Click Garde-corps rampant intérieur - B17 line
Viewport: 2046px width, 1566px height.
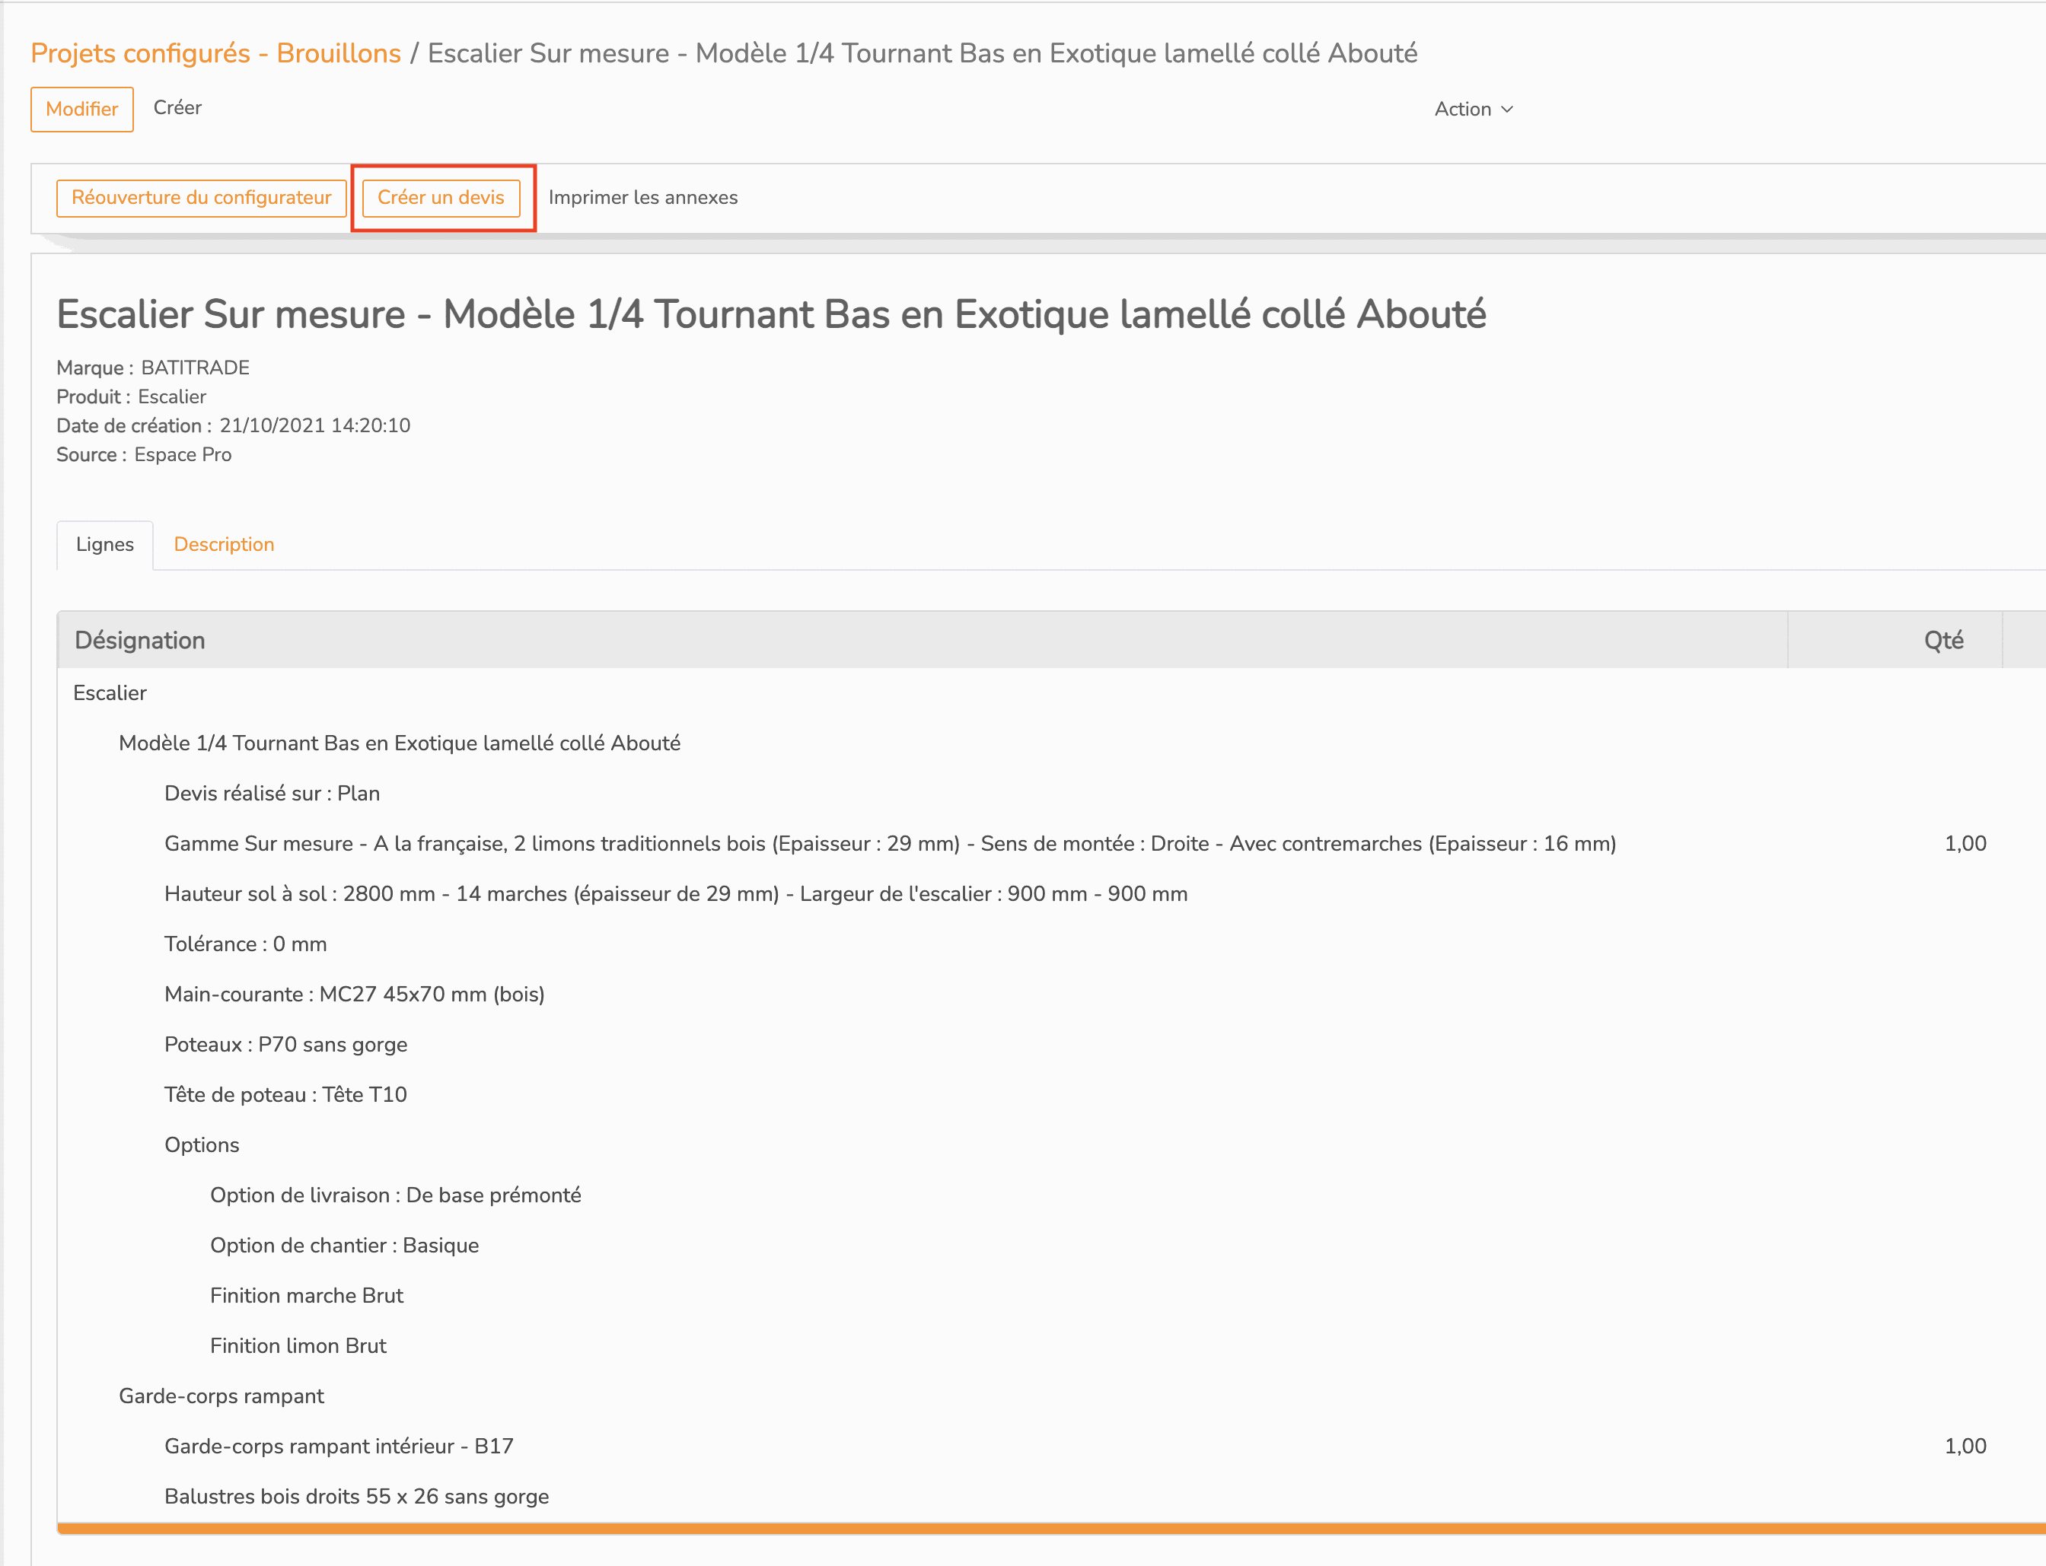(1051, 1446)
